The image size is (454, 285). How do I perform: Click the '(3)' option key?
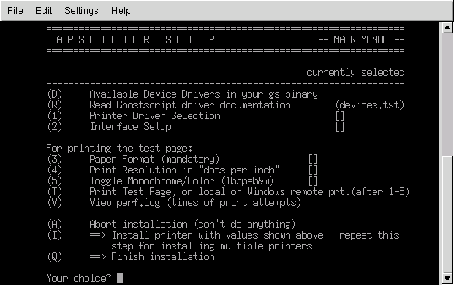pos(54,160)
